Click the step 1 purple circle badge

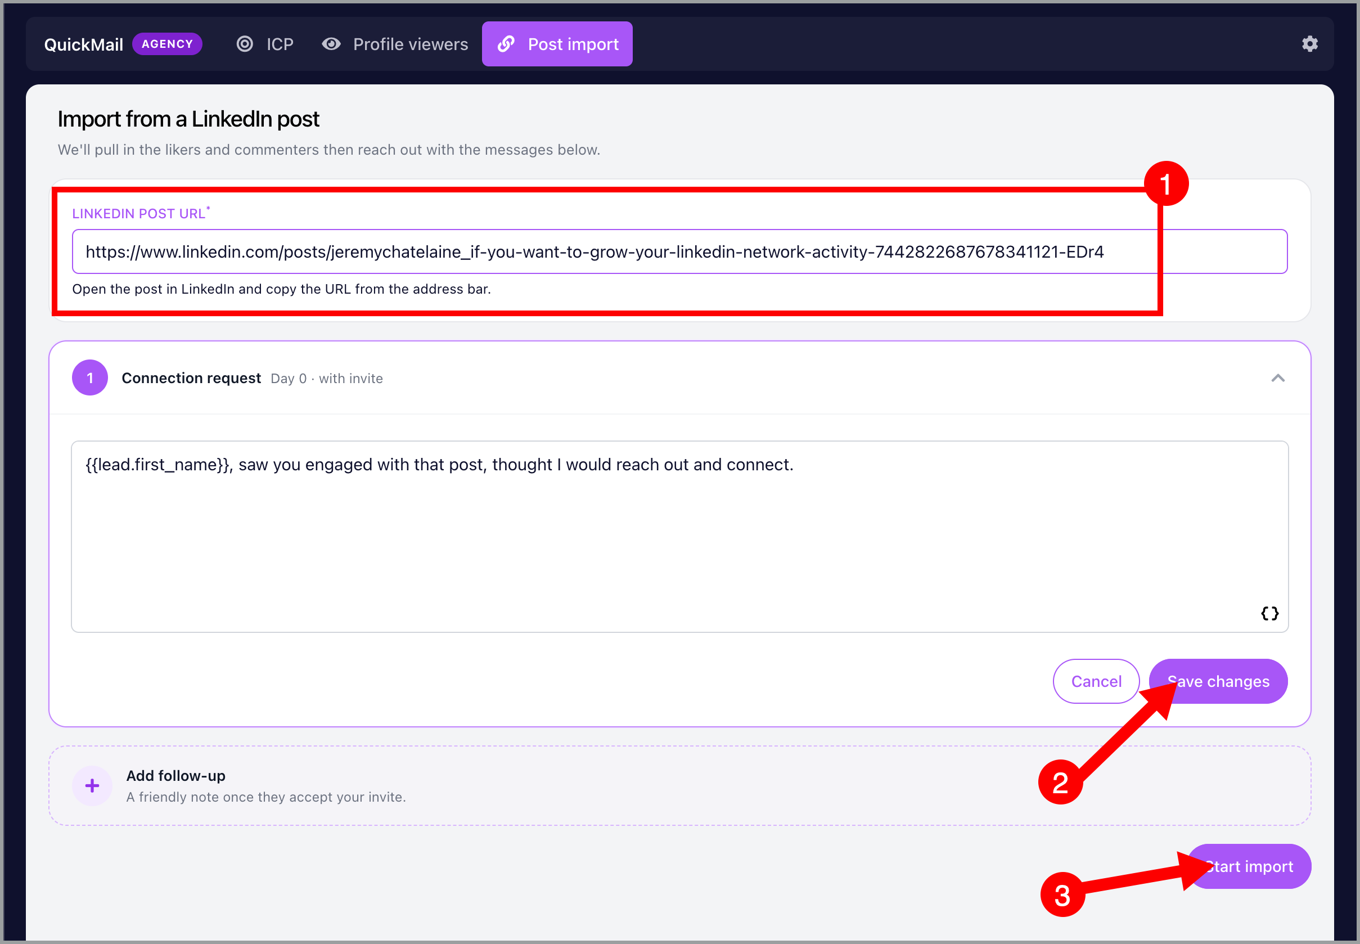tap(90, 378)
